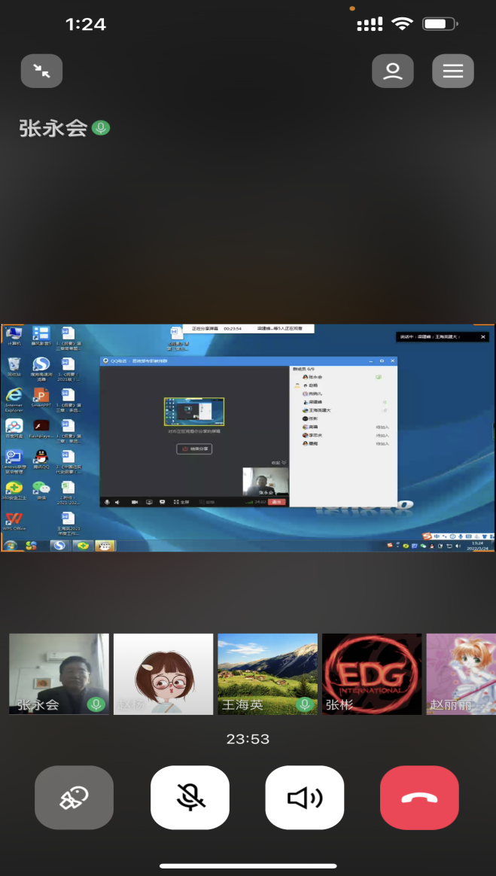Viewport: 496px width, 876px height.
Task: Select 赵丽丽's anime avatar thumbnail
Action: click(461, 673)
